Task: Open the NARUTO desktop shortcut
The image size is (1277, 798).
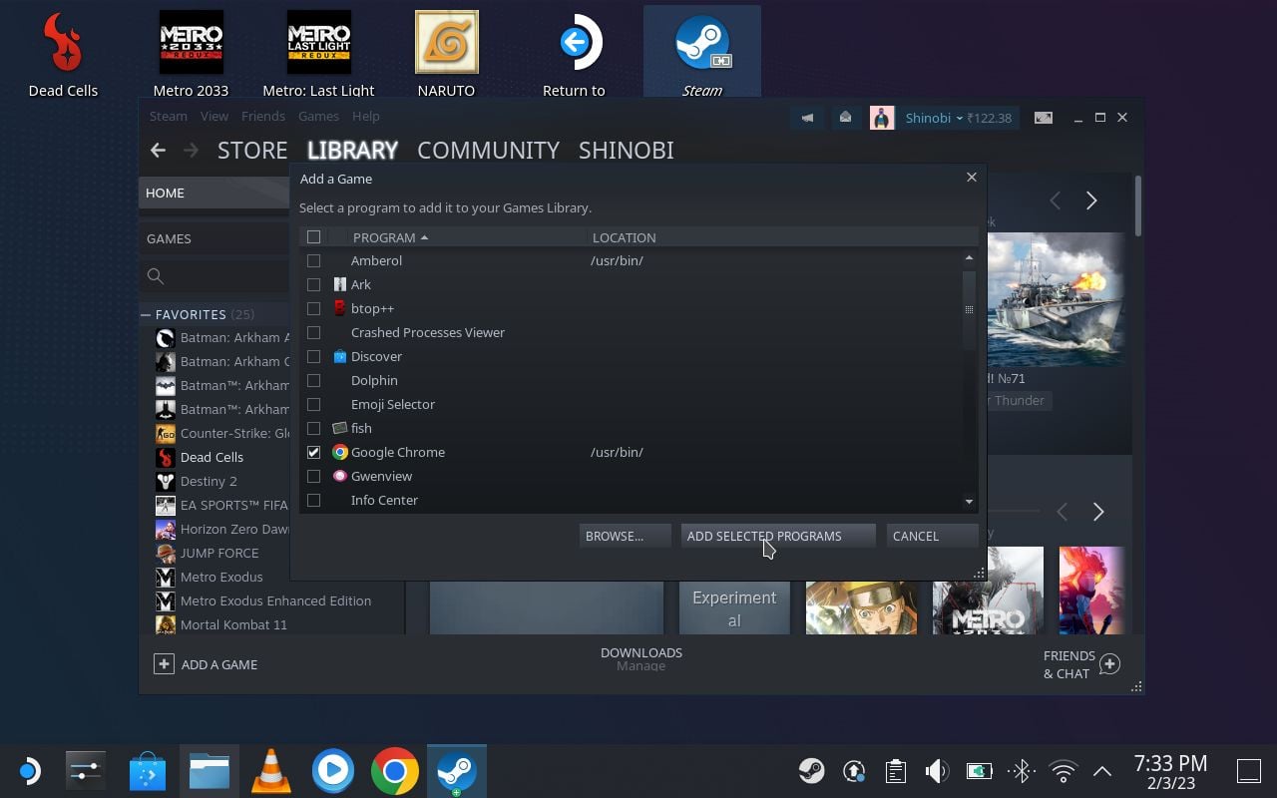Action: [446, 55]
